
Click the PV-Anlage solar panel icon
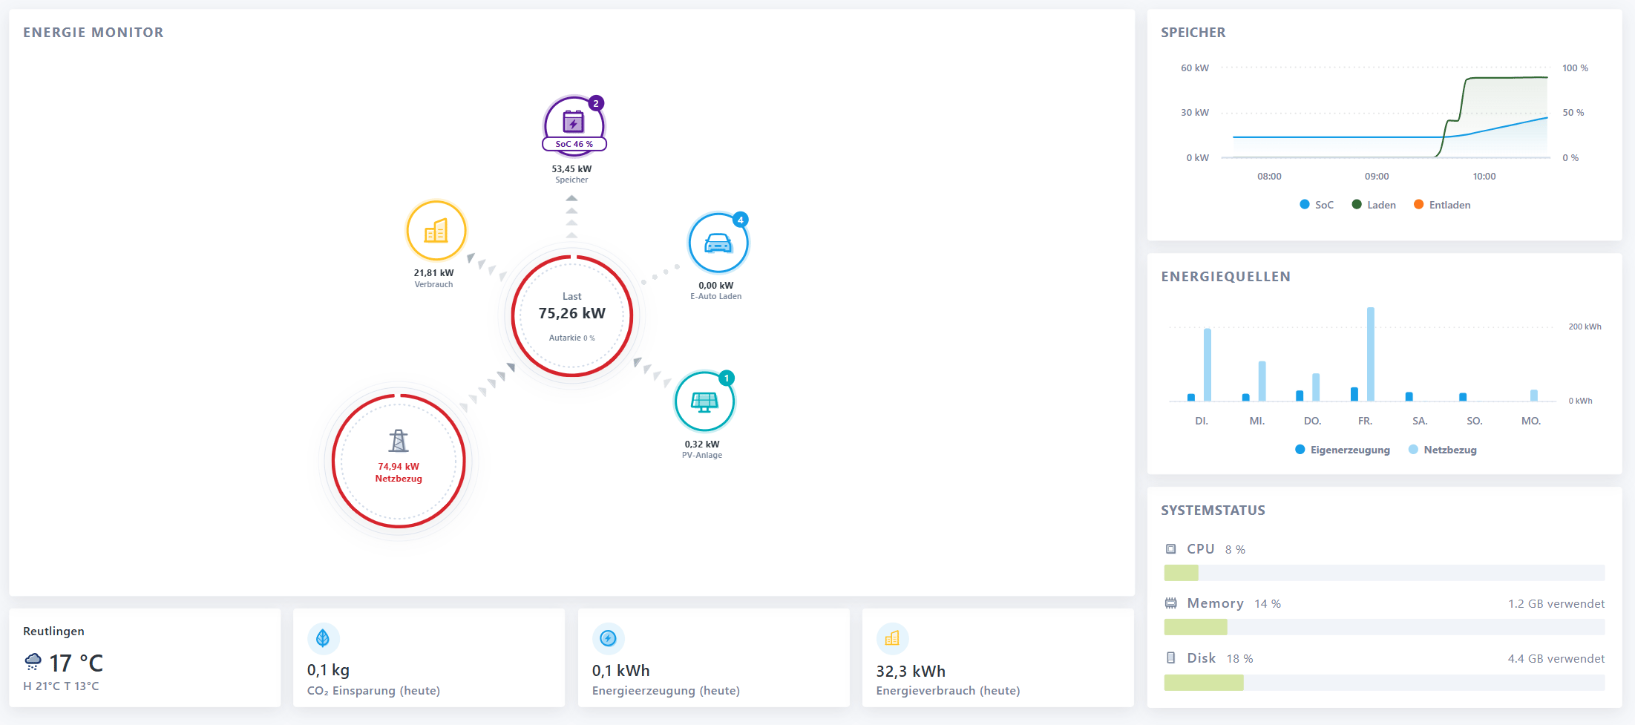704,401
